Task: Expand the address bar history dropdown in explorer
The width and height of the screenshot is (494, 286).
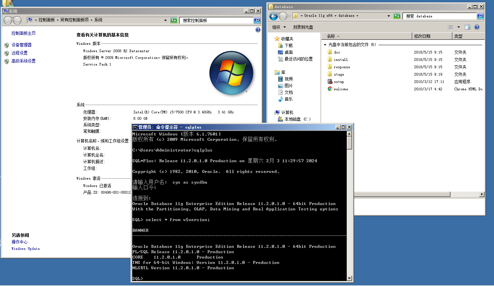Action: pyautogui.click(x=389, y=16)
